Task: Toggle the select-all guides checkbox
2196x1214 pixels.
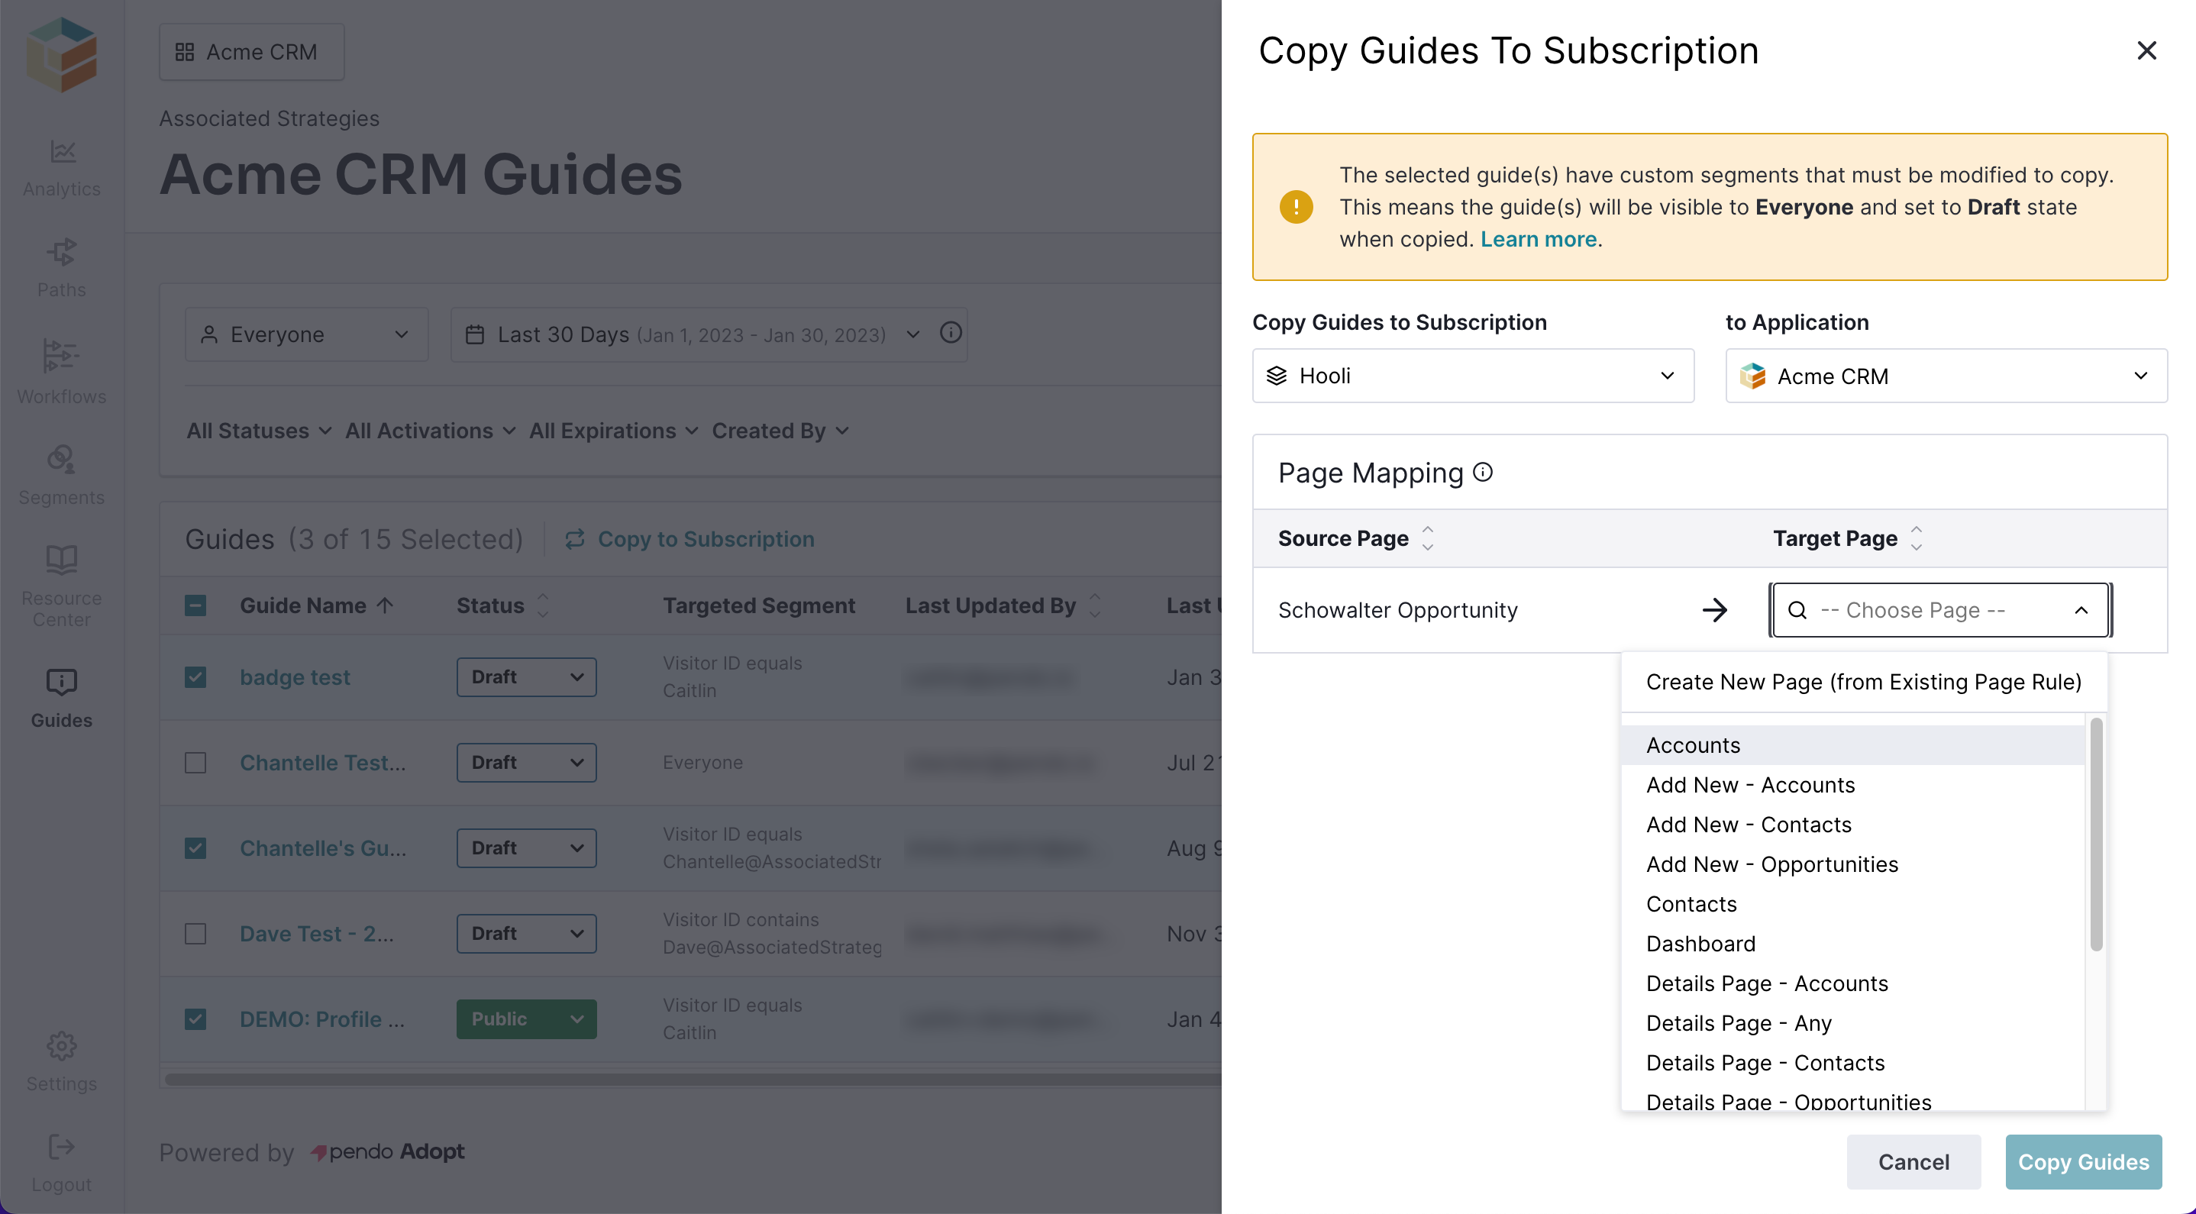Action: [195, 605]
